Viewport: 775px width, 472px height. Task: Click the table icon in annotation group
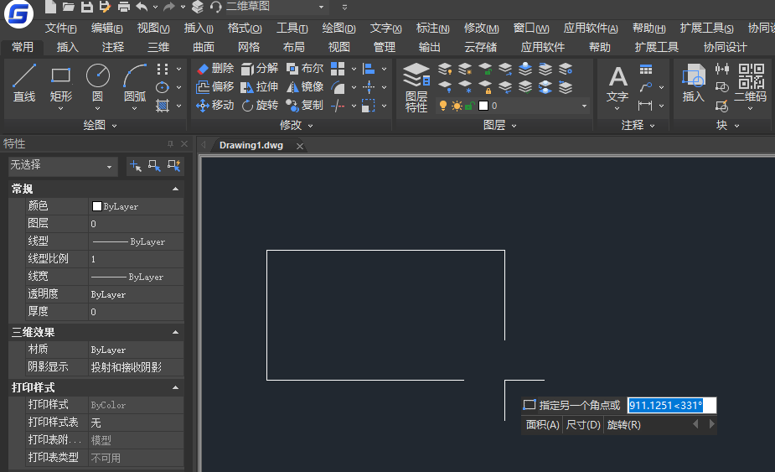coord(645,70)
